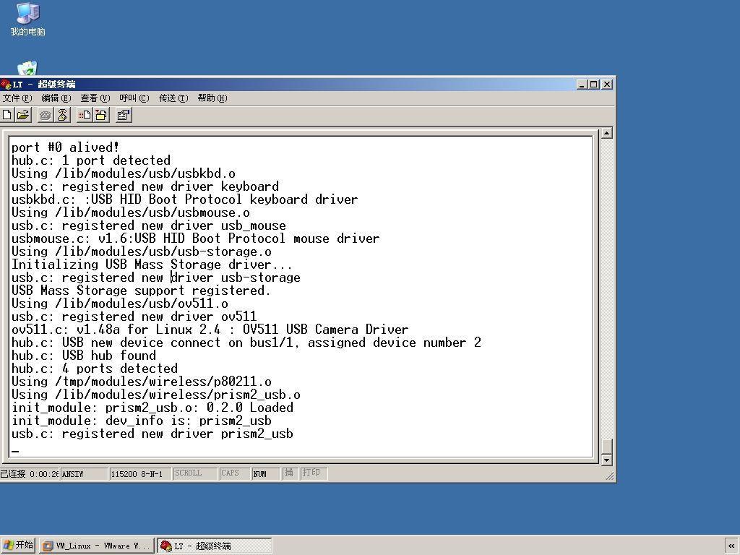Maximize the LT 超级终端 window
The height and width of the screenshot is (555, 740).
pyautogui.click(x=594, y=85)
